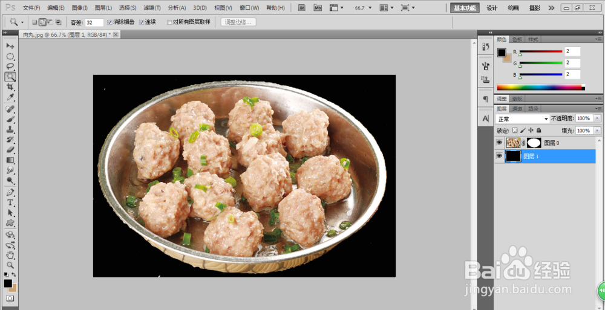Toggle the contiguous checkbox
The height and width of the screenshot is (310, 605).
pos(142,22)
